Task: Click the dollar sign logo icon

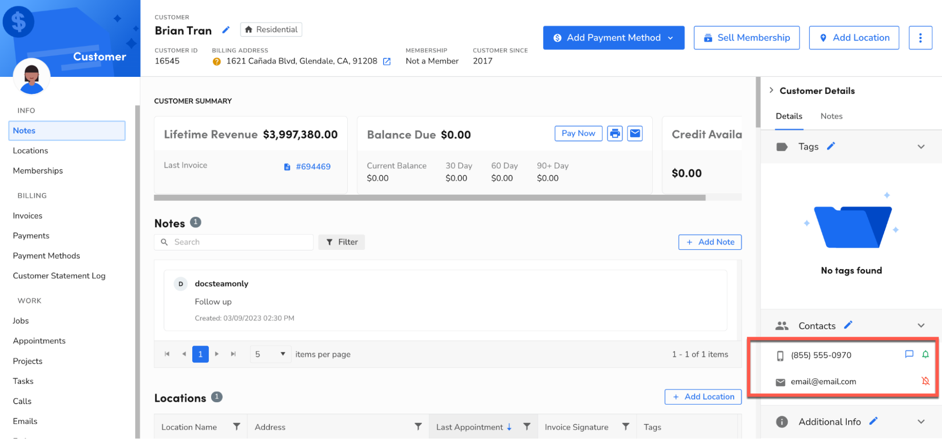Action: [18, 22]
